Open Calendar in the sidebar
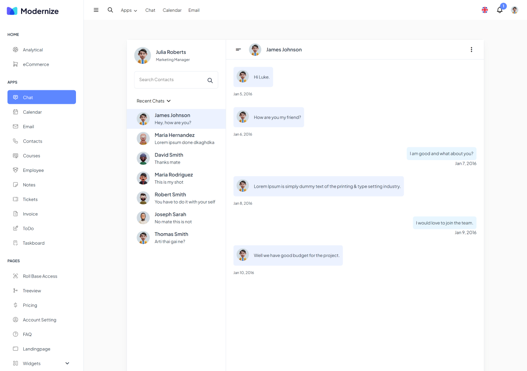Viewport: 527px width, 371px height. (x=32, y=112)
